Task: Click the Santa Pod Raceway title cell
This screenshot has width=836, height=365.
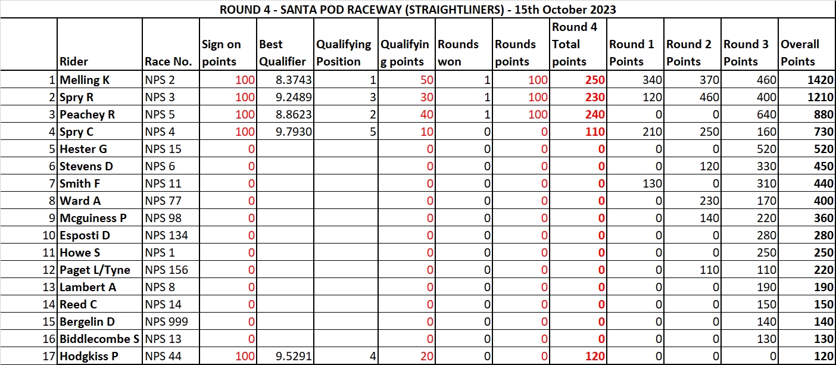Action: click(417, 10)
